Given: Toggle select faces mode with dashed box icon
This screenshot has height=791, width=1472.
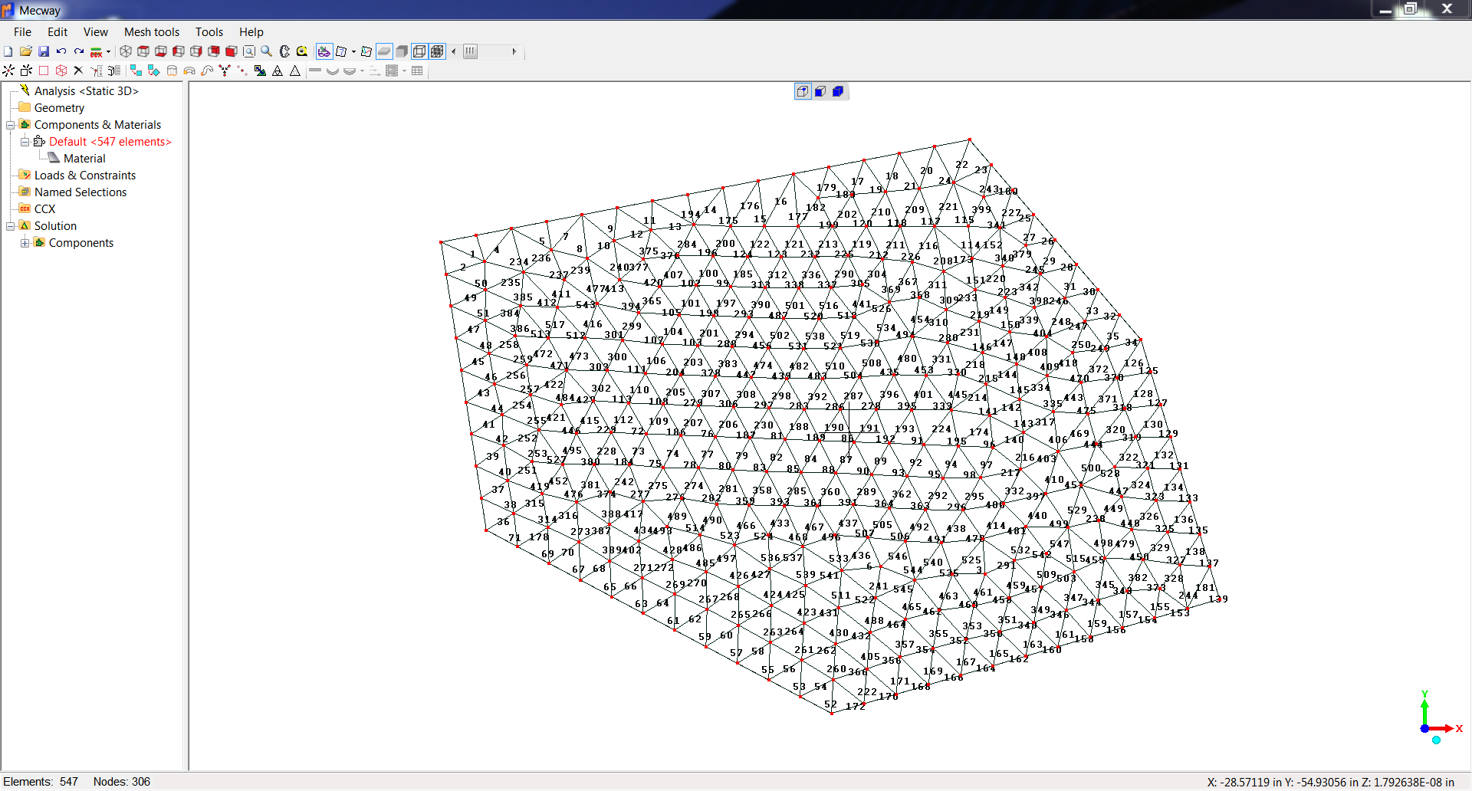Looking at the screenshot, I should [x=26, y=71].
